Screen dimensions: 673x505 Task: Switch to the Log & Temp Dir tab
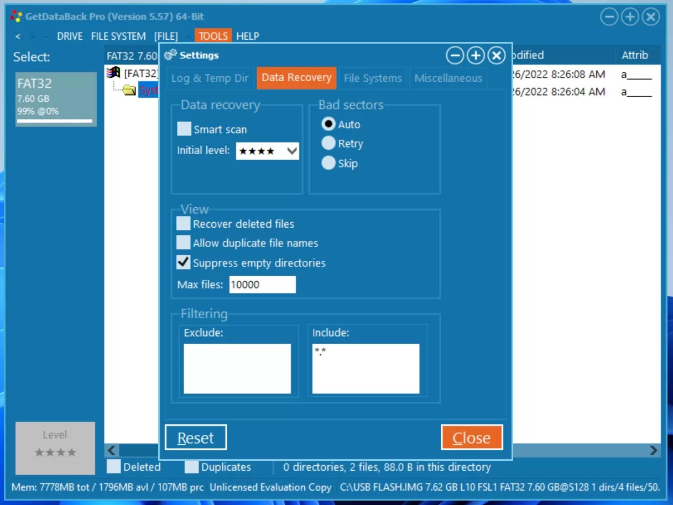point(210,78)
